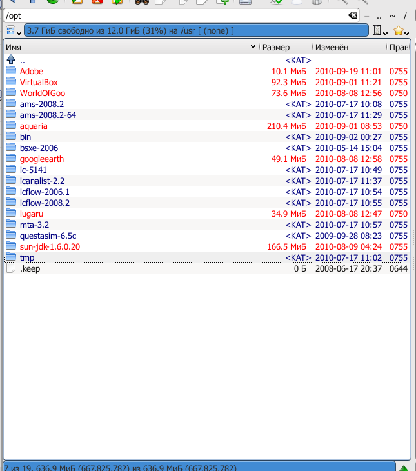This screenshot has width=416, height=471.
Task: Click the date 2008-06-17 20:37
Action: point(348,268)
